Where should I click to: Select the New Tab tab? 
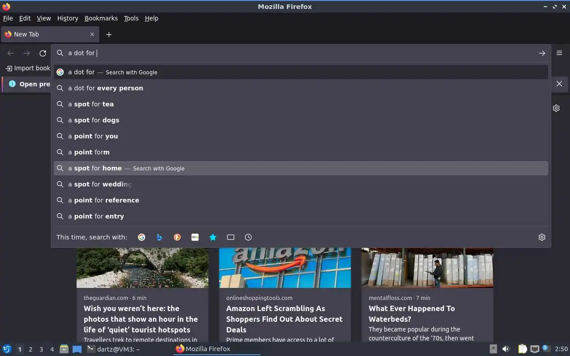pos(50,34)
